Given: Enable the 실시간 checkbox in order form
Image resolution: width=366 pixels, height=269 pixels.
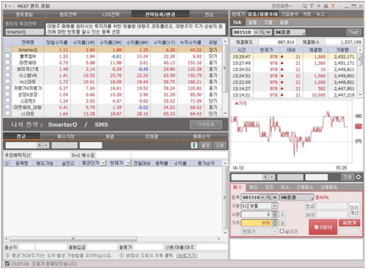Looking at the screenshot, I should click(282, 231).
